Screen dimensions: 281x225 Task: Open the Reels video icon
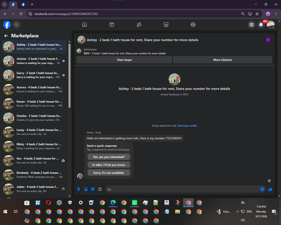[x=112, y=25]
